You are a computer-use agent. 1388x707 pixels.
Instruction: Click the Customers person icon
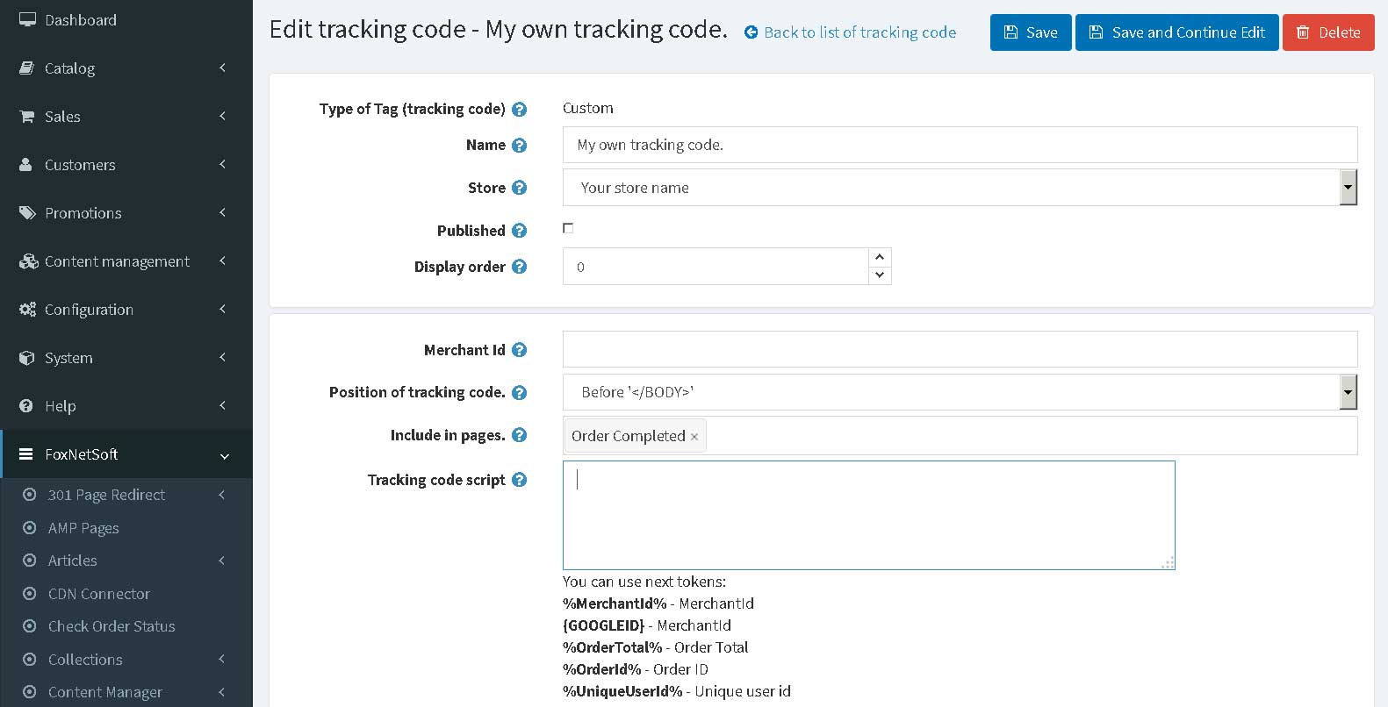(x=26, y=164)
